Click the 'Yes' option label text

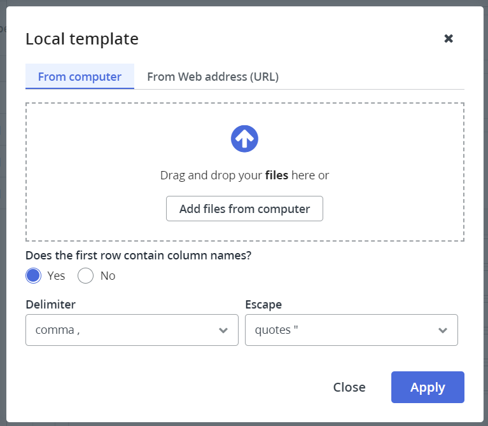click(x=57, y=276)
